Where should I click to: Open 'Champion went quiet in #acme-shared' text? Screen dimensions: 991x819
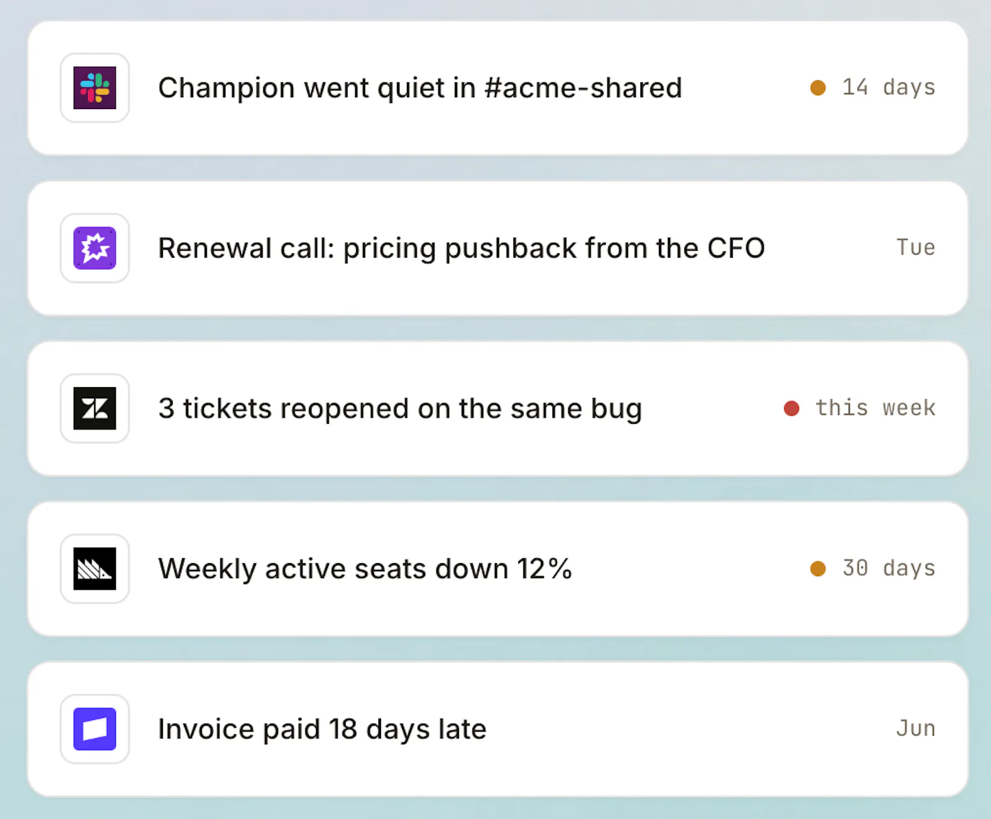[420, 88]
